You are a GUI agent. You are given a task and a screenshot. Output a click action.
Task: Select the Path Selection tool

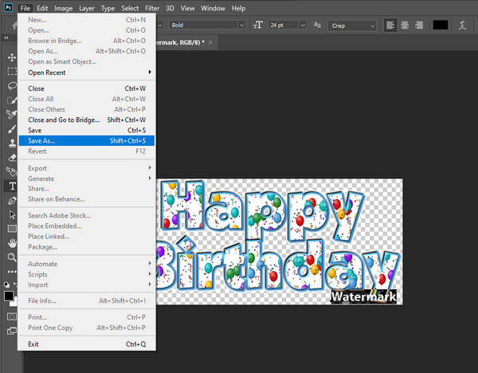point(12,214)
